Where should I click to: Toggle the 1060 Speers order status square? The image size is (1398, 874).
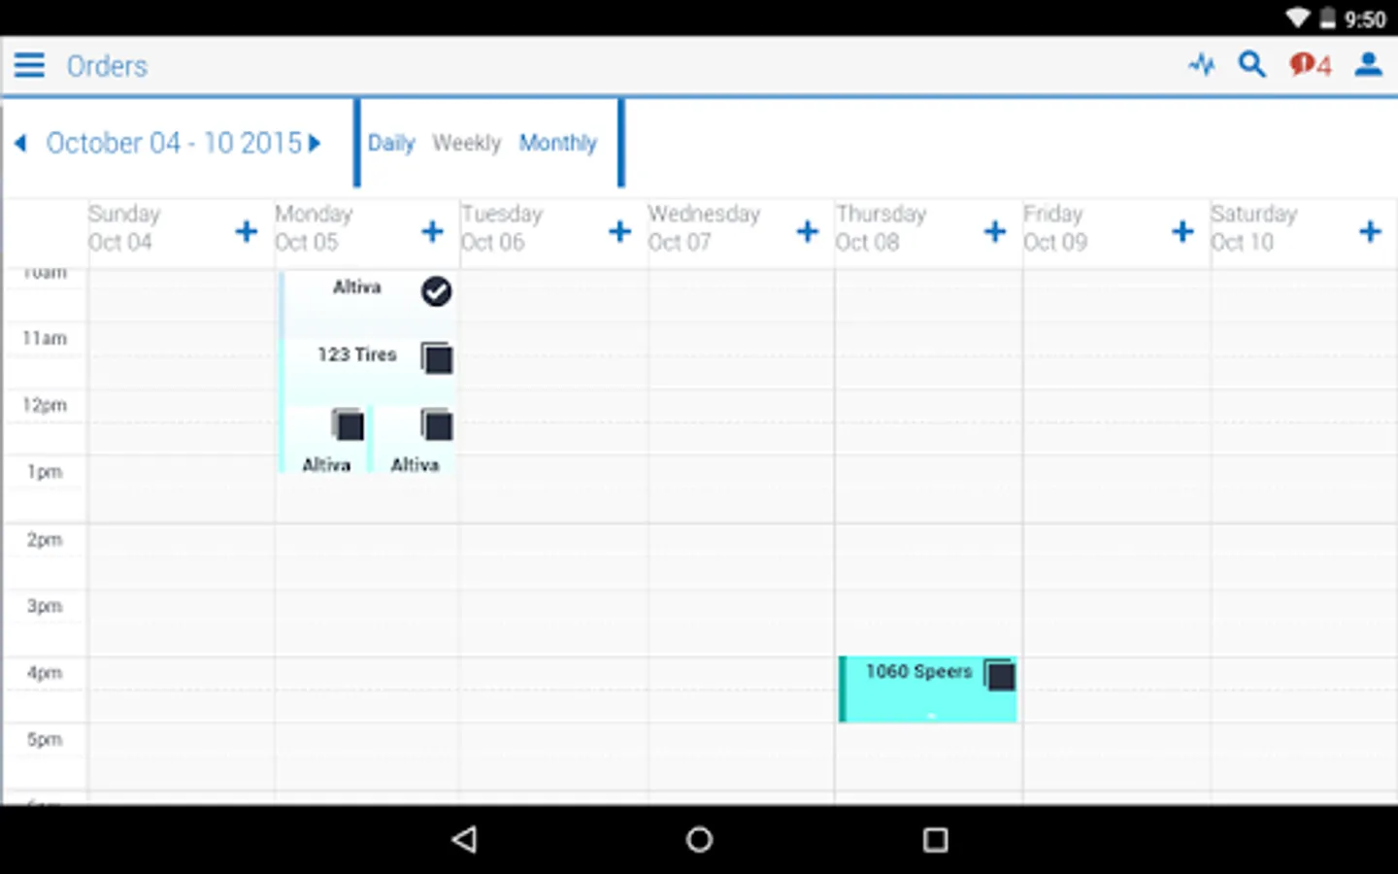tap(999, 675)
